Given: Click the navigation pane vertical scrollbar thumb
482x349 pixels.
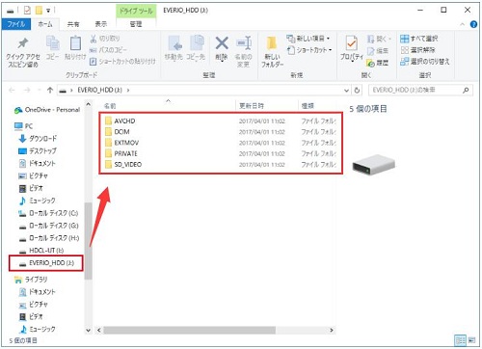Looking at the screenshot, I should click(x=88, y=241).
